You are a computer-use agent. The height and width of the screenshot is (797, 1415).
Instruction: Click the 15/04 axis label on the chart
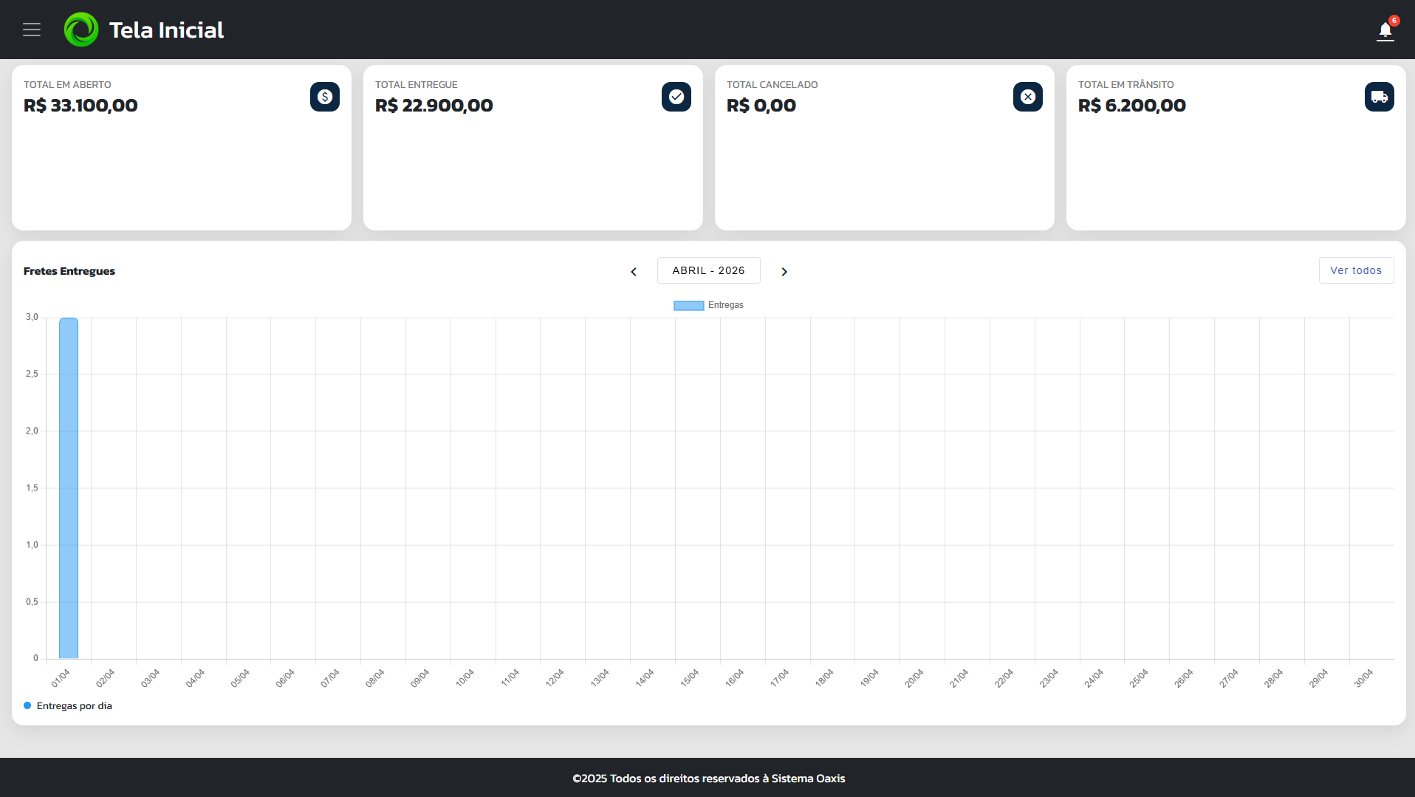click(x=689, y=676)
